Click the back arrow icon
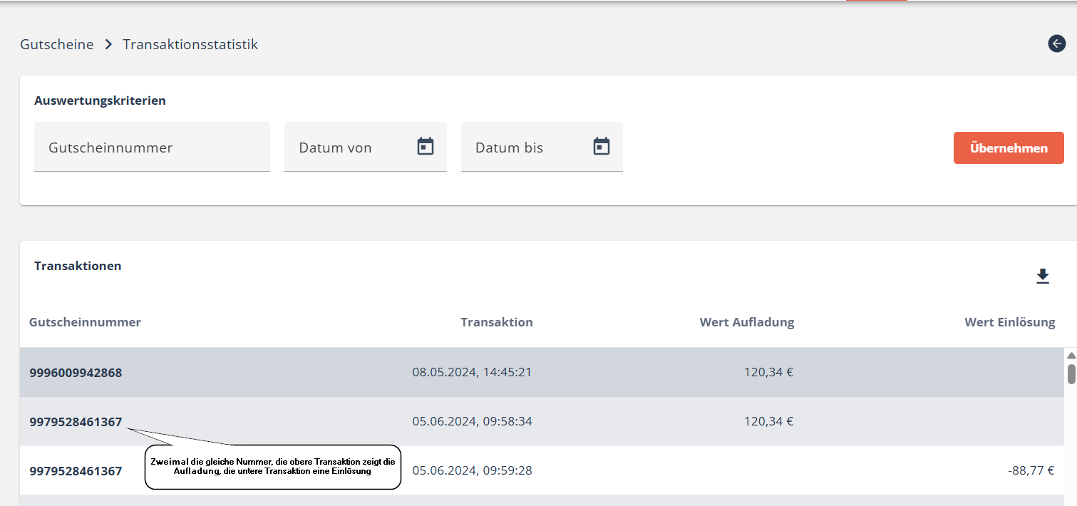 [x=1056, y=43]
